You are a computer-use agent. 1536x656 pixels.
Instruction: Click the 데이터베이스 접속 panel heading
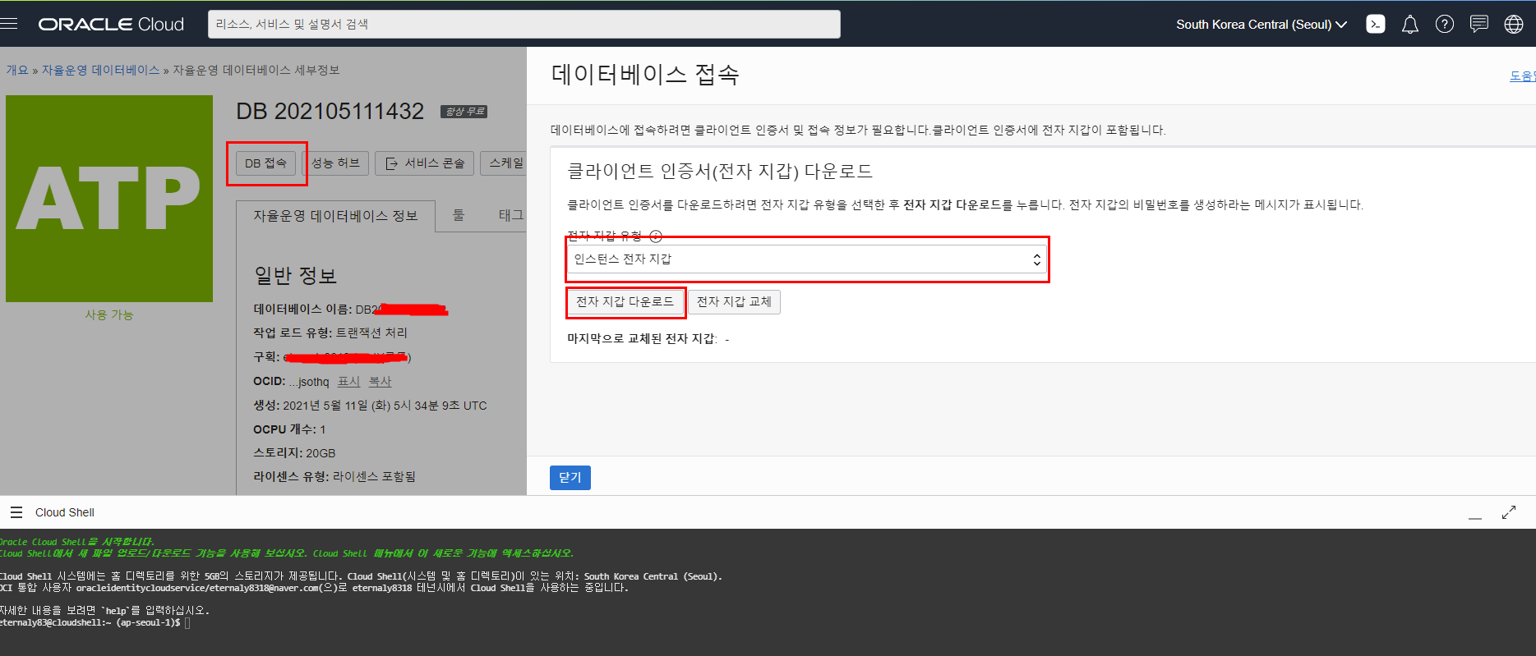(x=645, y=75)
